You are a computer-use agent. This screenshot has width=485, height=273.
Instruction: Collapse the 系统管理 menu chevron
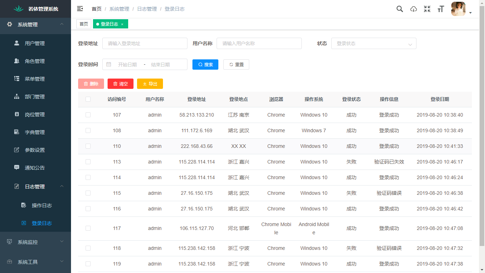62,24
